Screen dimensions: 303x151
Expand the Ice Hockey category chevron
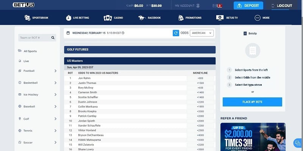coord(55,95)
